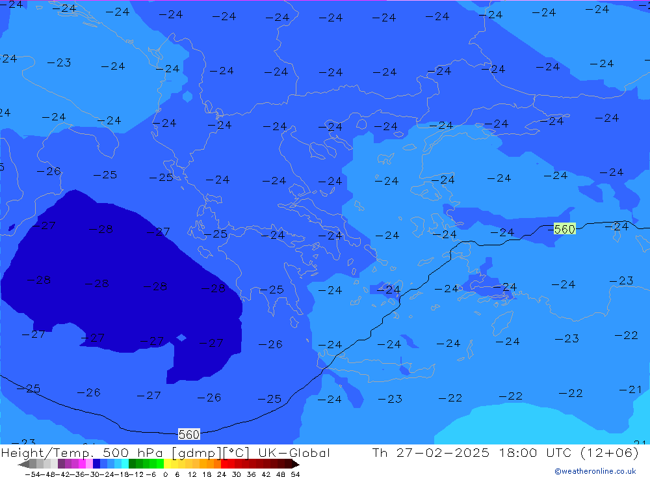Click the gray left arrow of the legend
The height and width of the screenshot is (477, 650).
pos(23,464)
